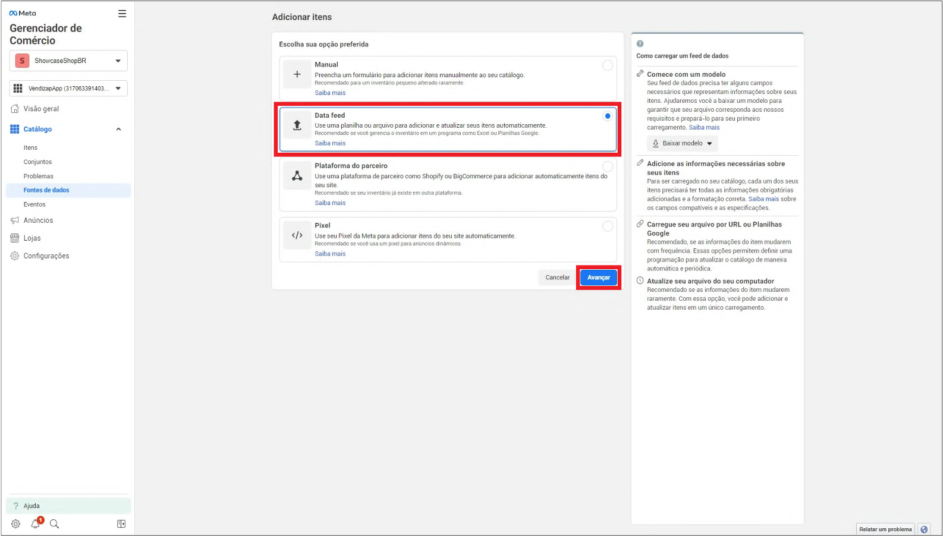This screenshot has width=943, height=536.
Task: Click the Manual plus icon
Action: tap(297, 74)
